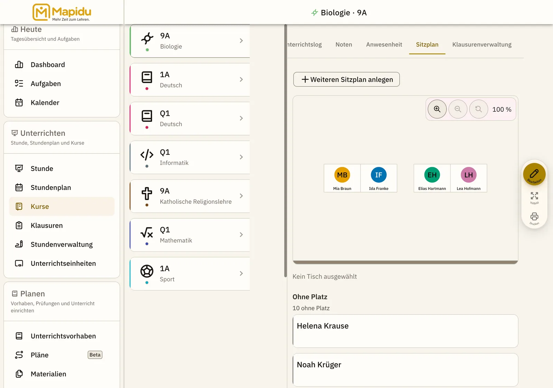The height and width of the screenshot is (388, 553).
Task: Open Pläne beta section
Action: (62, 355)
